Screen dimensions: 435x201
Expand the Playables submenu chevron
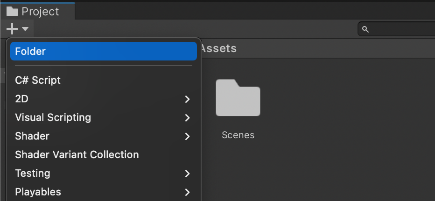[x=187, y=192]
